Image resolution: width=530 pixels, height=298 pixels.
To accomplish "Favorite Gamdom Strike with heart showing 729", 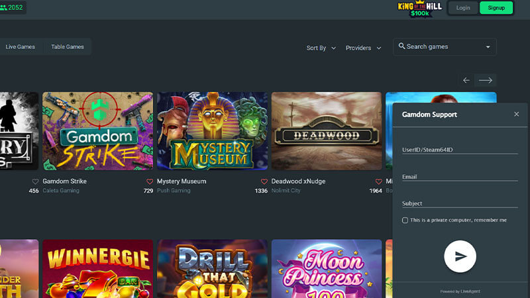I will coord(150,181).
